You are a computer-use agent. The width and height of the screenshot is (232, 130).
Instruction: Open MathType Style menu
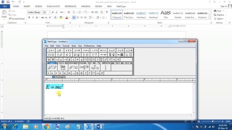(74, 46)
